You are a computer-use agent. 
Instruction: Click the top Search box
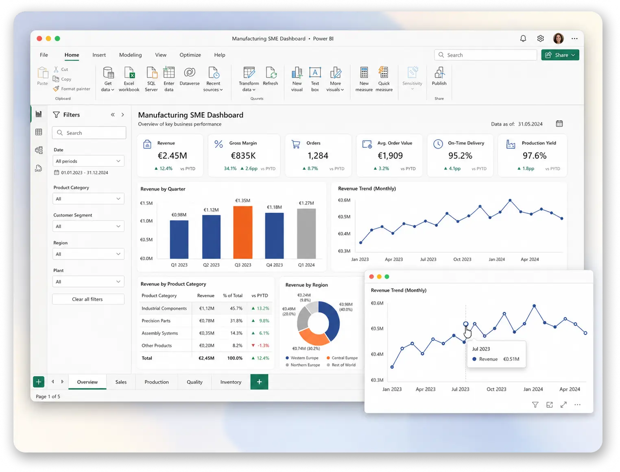[486, 55]
